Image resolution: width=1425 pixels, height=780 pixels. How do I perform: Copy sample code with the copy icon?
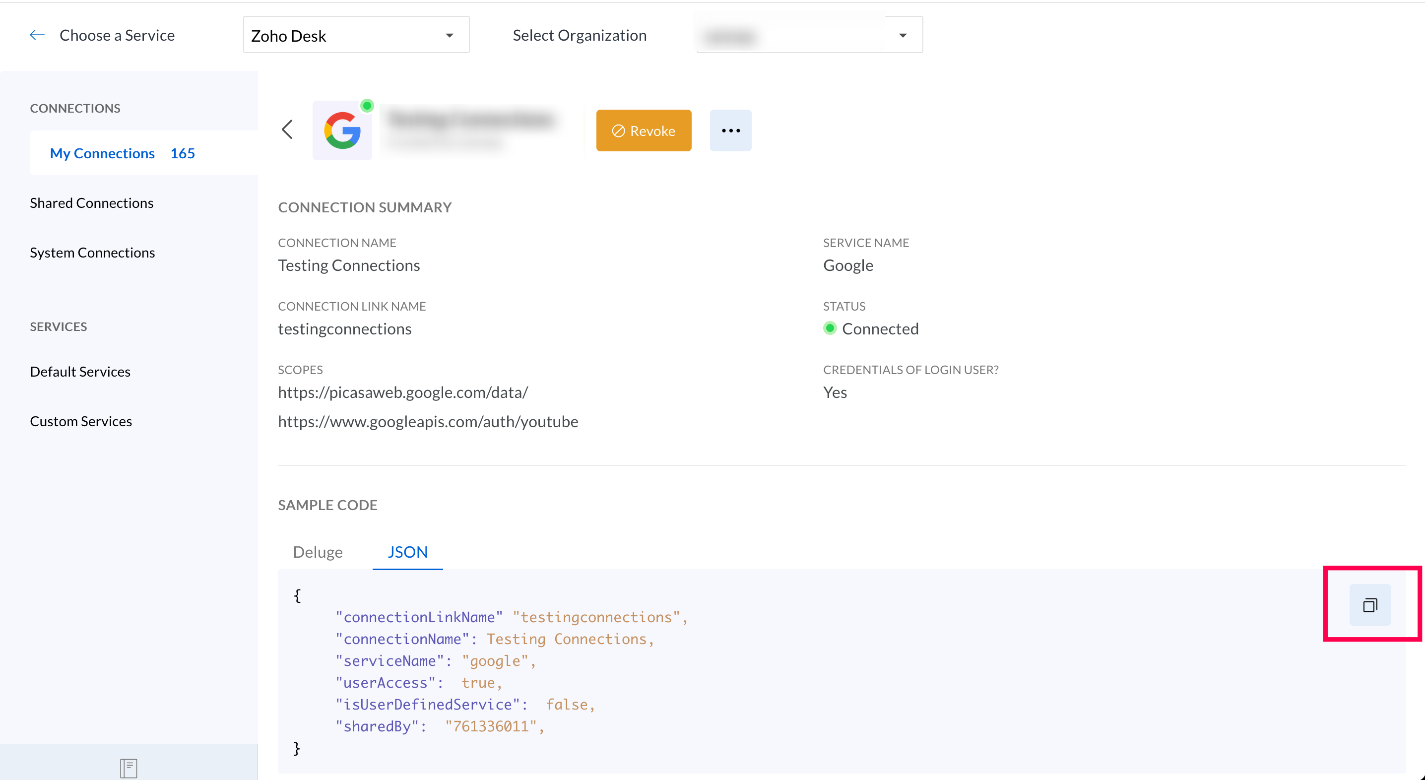pyautogui.click(x=1370, y=605)
